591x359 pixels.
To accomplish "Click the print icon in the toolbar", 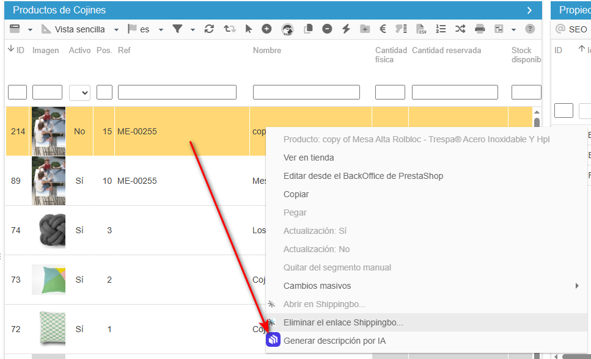I will 480,29.
